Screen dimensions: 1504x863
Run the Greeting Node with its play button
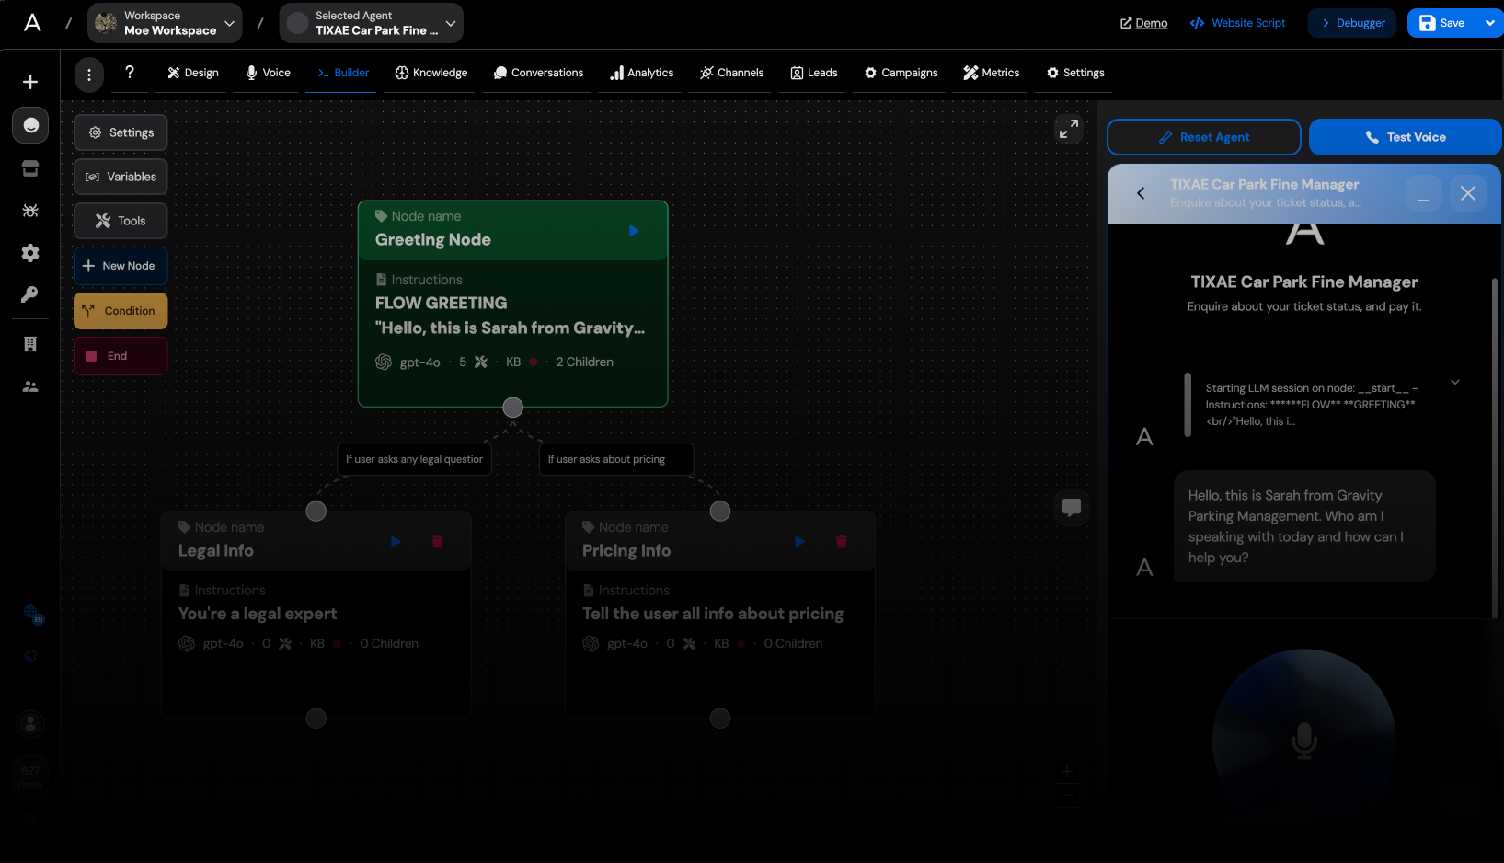point(634,231)
